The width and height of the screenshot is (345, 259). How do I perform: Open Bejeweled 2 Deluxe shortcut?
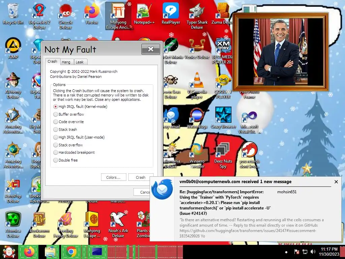39,16
